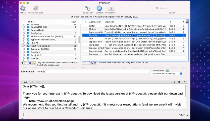Select the ?setprices rule

click(x=134, y=45)
